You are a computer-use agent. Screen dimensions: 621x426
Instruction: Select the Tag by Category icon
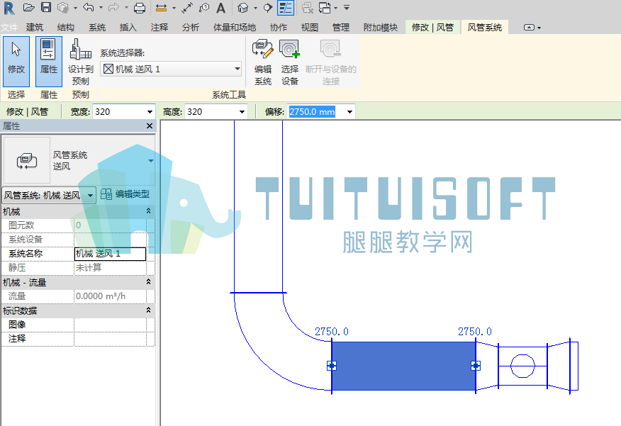(204, 8)
